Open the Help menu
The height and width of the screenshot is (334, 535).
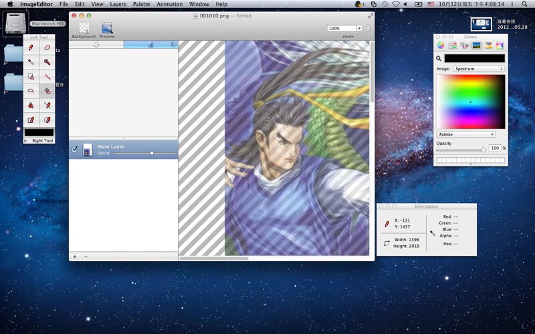pyautogui.click(x=221, y=4)
